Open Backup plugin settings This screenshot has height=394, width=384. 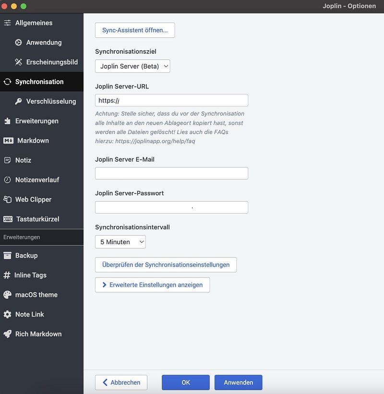pos(42,255)
